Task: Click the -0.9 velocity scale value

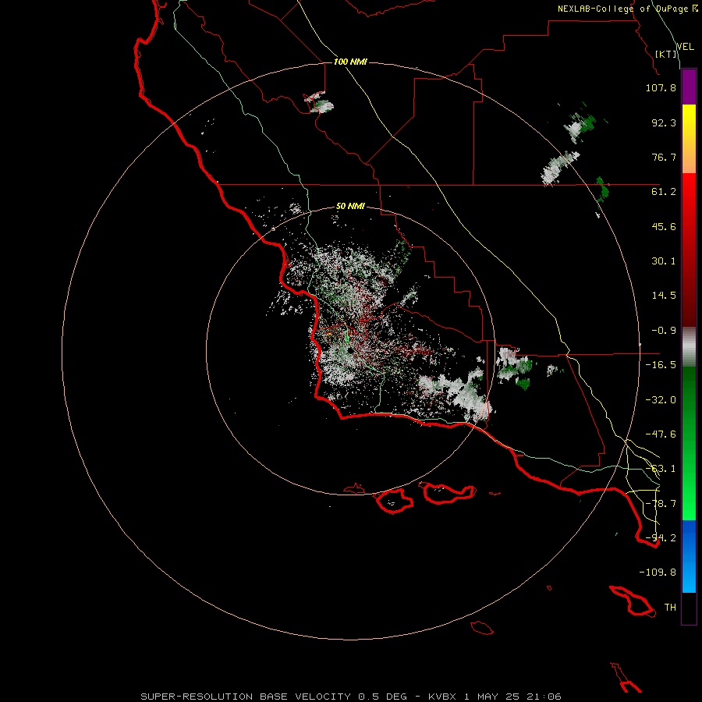Action: tap(664, 331)
